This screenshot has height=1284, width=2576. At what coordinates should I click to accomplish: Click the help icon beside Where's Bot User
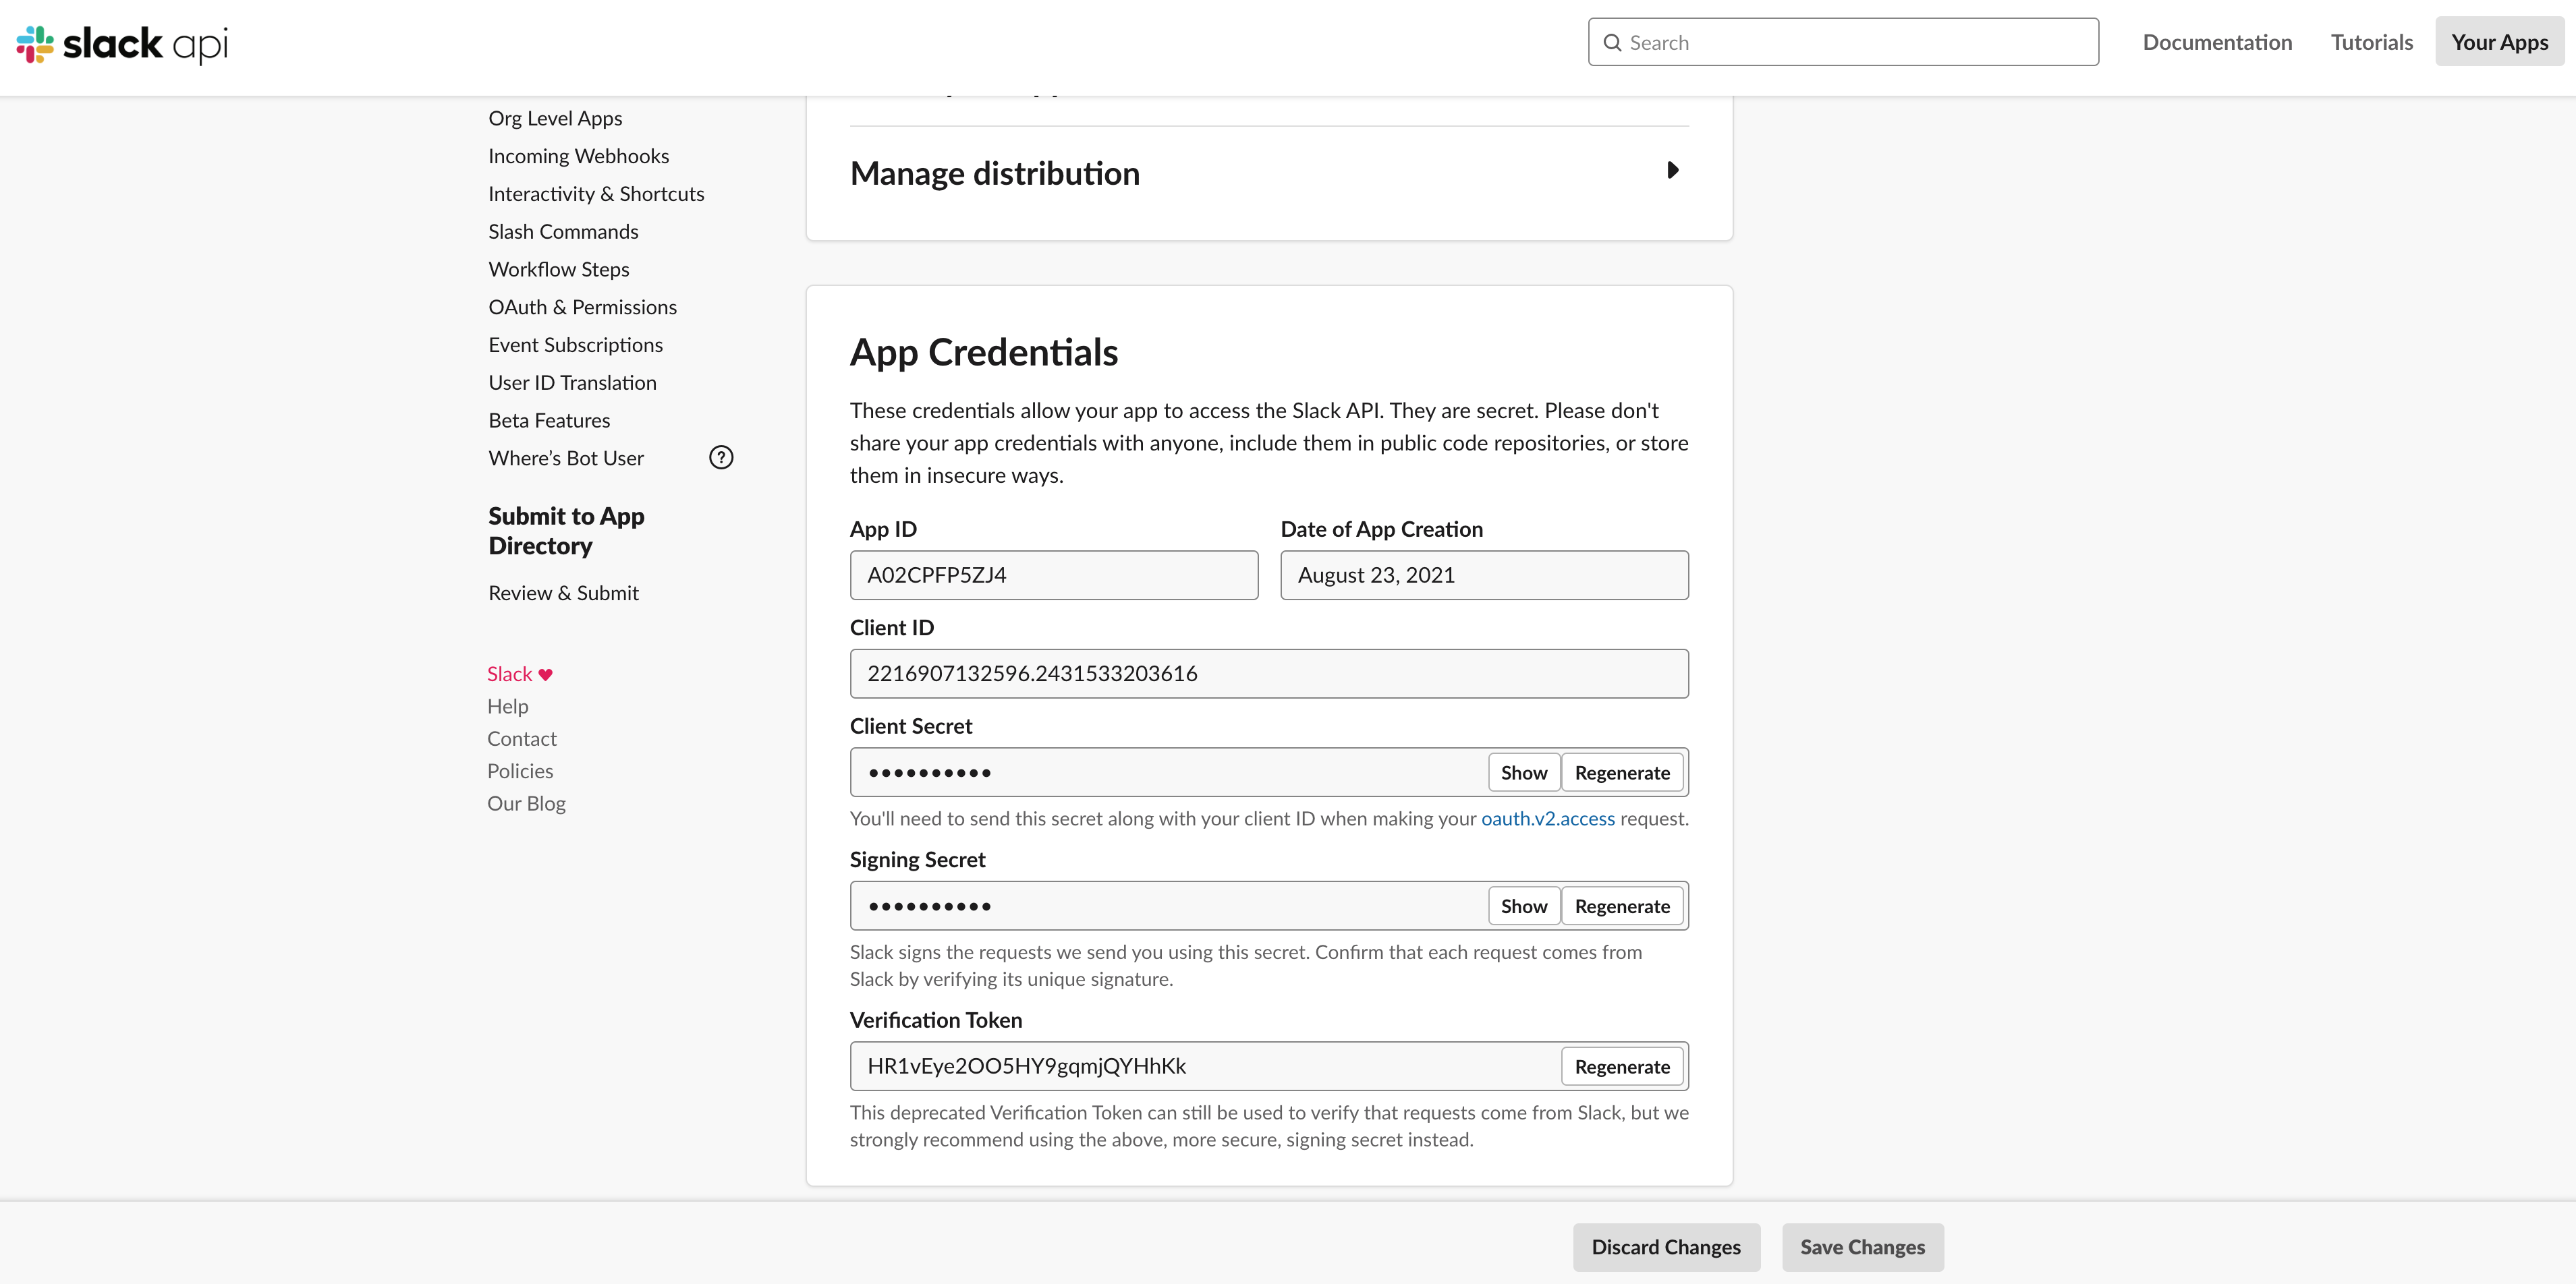point(721,458)
